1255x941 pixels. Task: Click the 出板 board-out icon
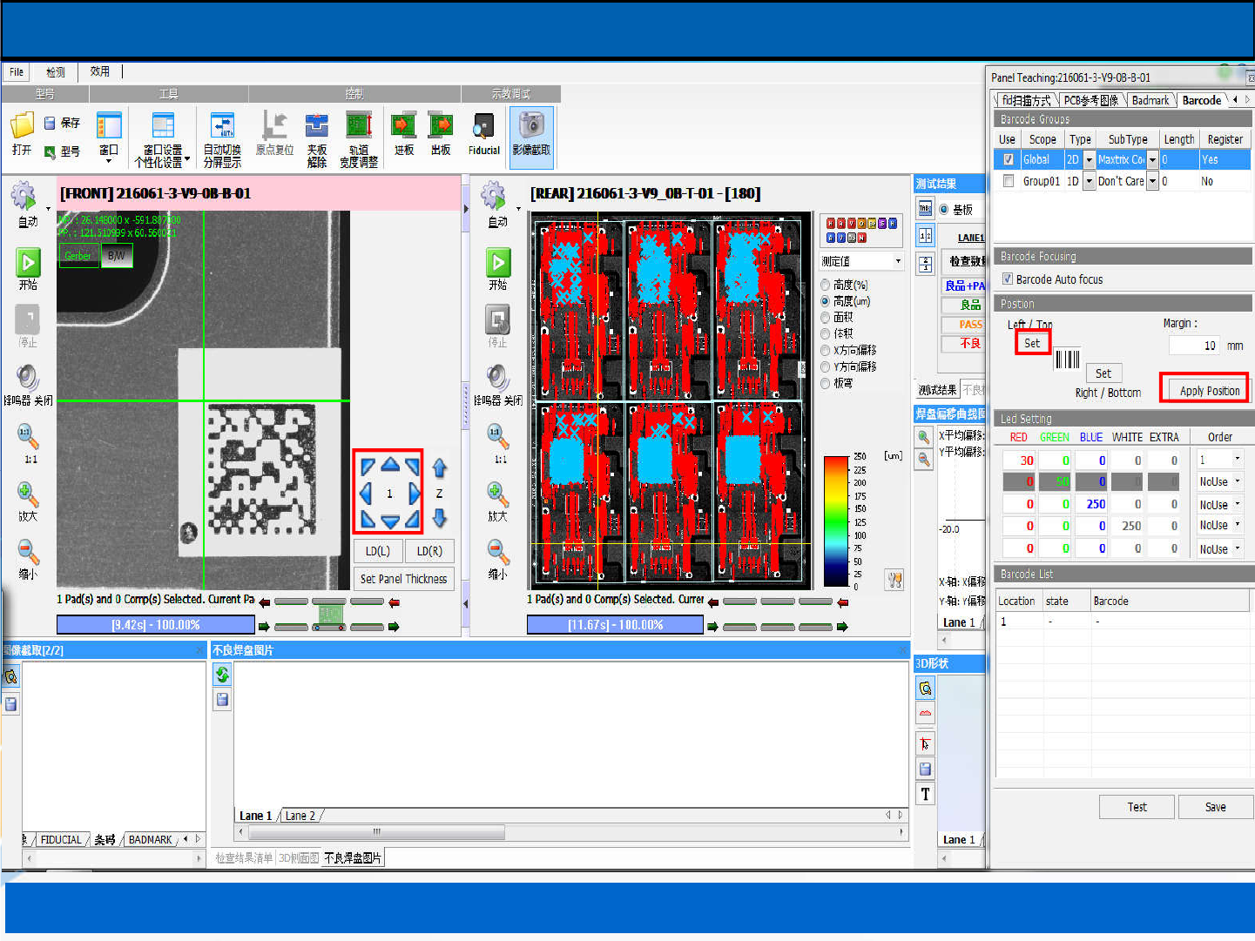point(441,127)
